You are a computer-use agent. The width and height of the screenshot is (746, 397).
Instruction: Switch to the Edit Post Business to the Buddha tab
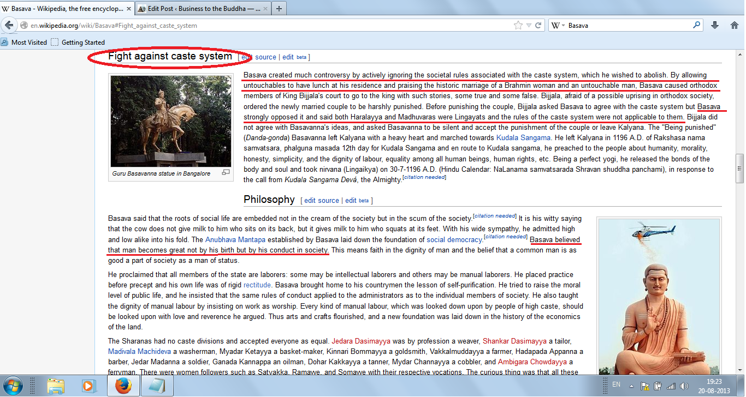tap(199, 9)
